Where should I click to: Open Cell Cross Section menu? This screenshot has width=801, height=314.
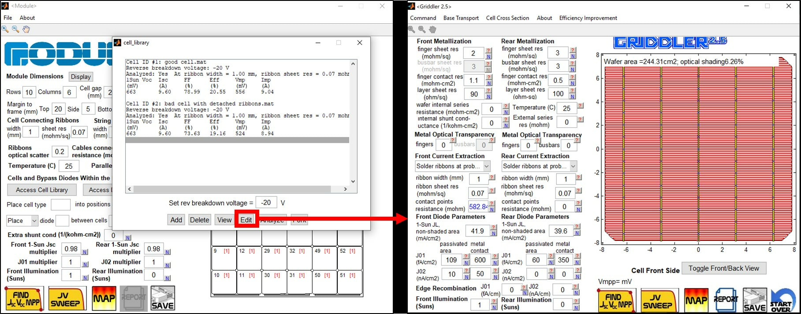[507, 18]
